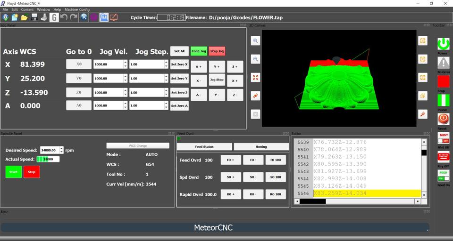Click the G-code 'G' toolbar icon

(x=54, y=17)
